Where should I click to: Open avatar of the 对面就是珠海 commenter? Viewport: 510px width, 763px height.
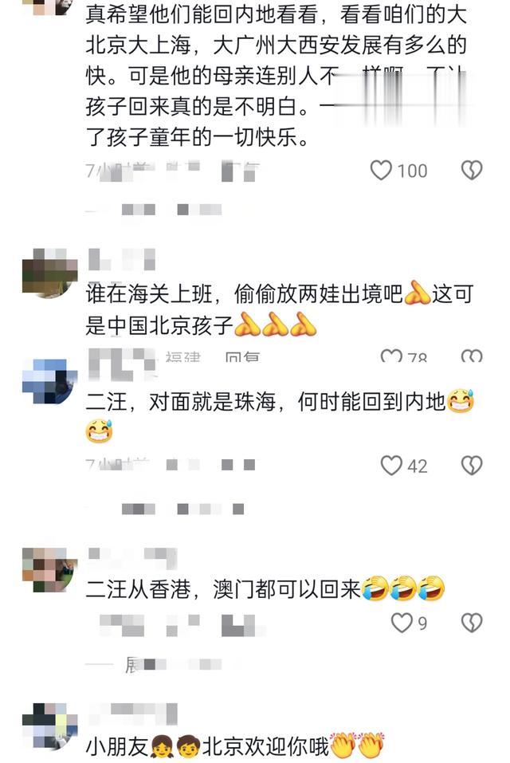coord(49,381)
